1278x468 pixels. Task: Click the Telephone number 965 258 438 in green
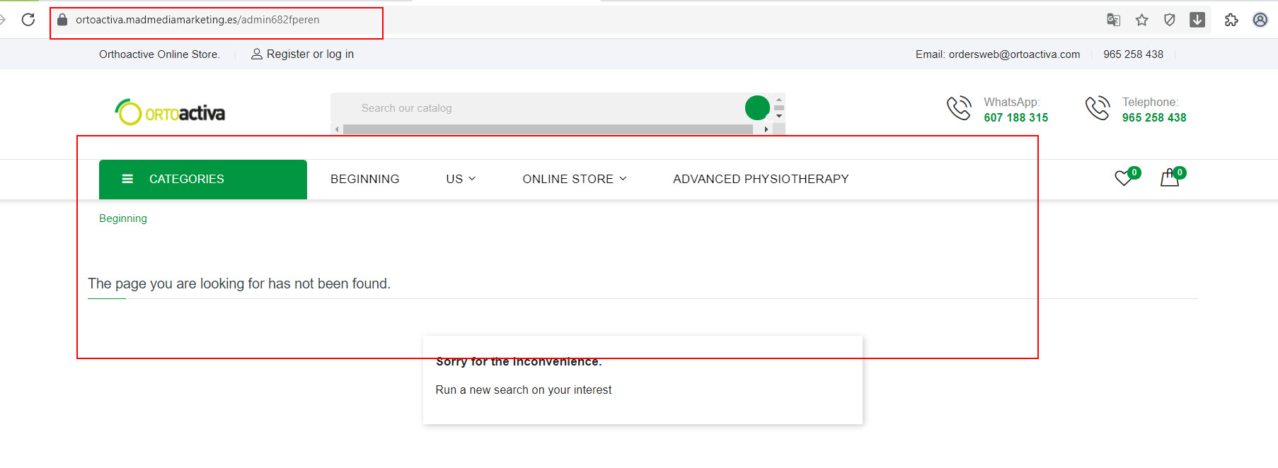point(1154,117)
